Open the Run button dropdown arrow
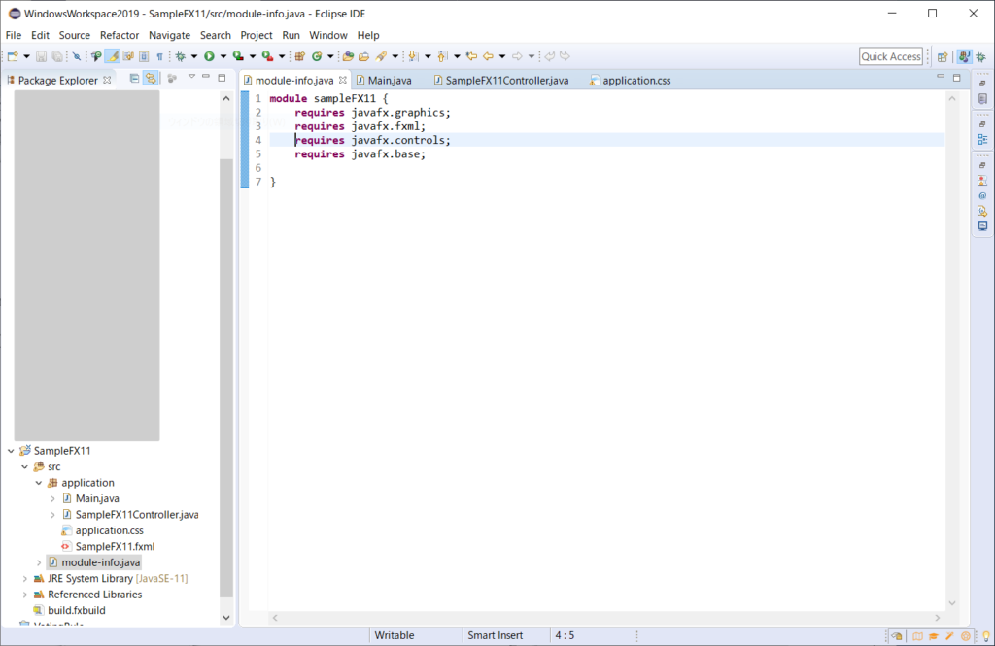This screenshot has height=646, width=995. [x=225, y=55]
